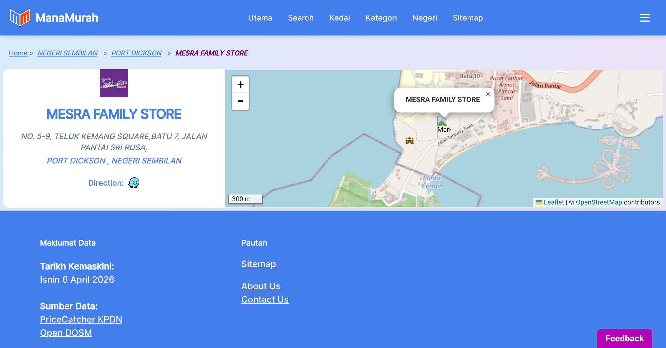Click the Feedback button
The height and width of the screenshot is (348, 666).
[624, 338]
